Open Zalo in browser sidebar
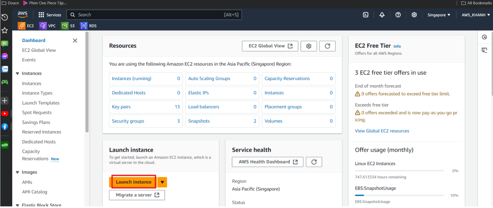493x208 pixels. [x=5, y=69]
